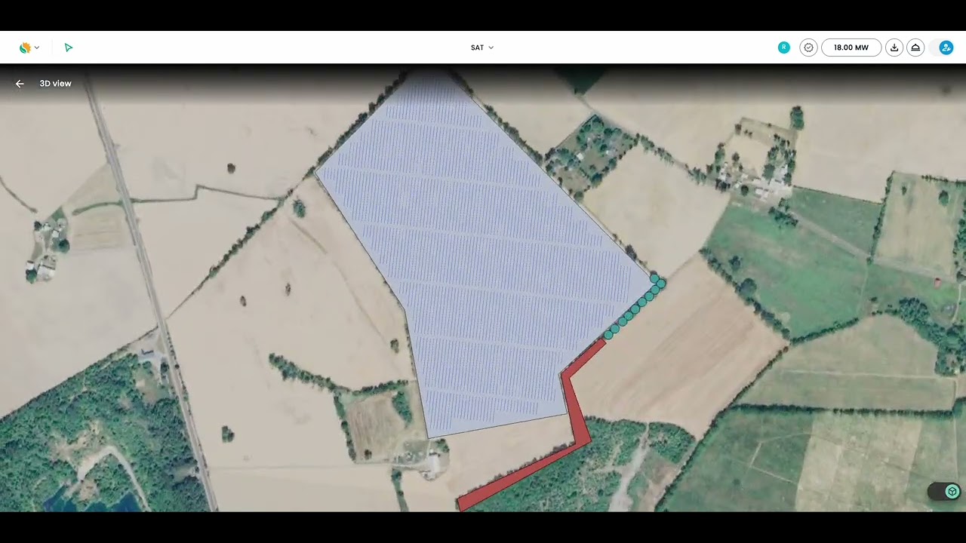Go back with the left arrow
The image size is (966, 543).
coord(20,84)
